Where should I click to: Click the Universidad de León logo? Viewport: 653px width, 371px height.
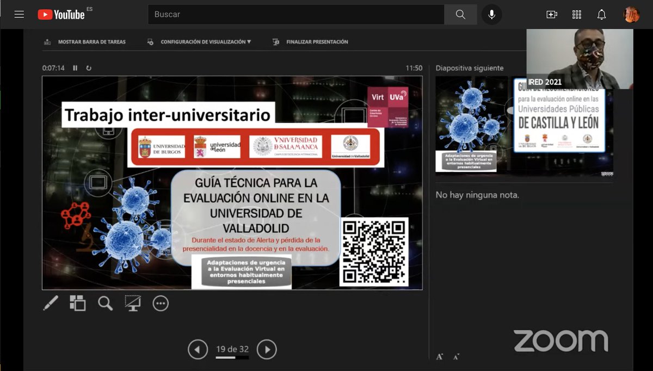coord(217,147)
